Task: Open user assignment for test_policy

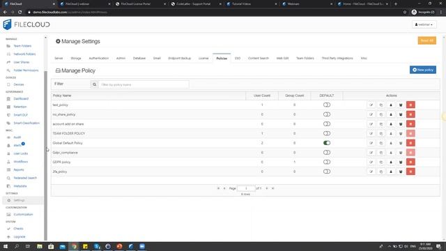Action: click(x=391, y=105)
